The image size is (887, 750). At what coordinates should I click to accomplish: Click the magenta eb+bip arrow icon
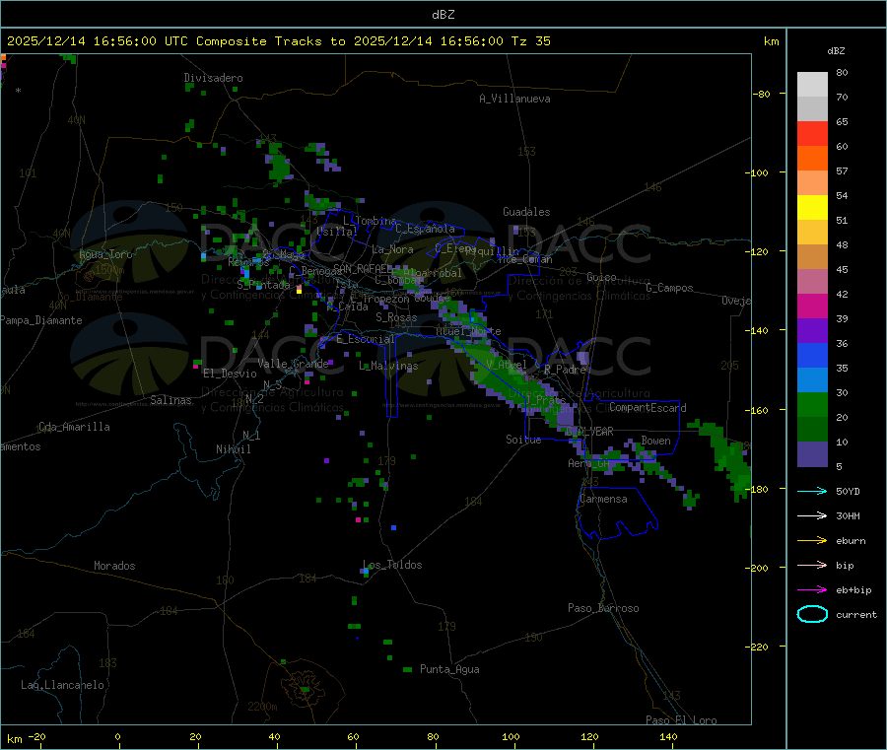coord(812,590)
